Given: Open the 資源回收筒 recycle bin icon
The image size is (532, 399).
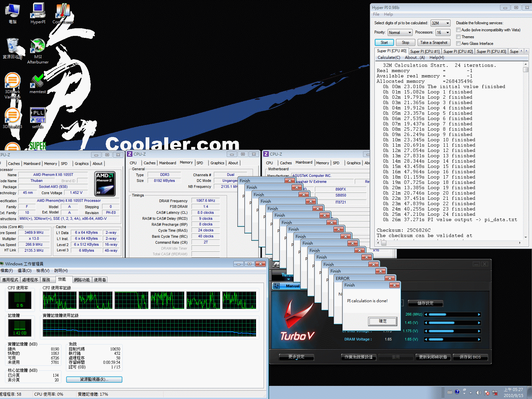Looking at the screenshot, I should click(13, 49).
